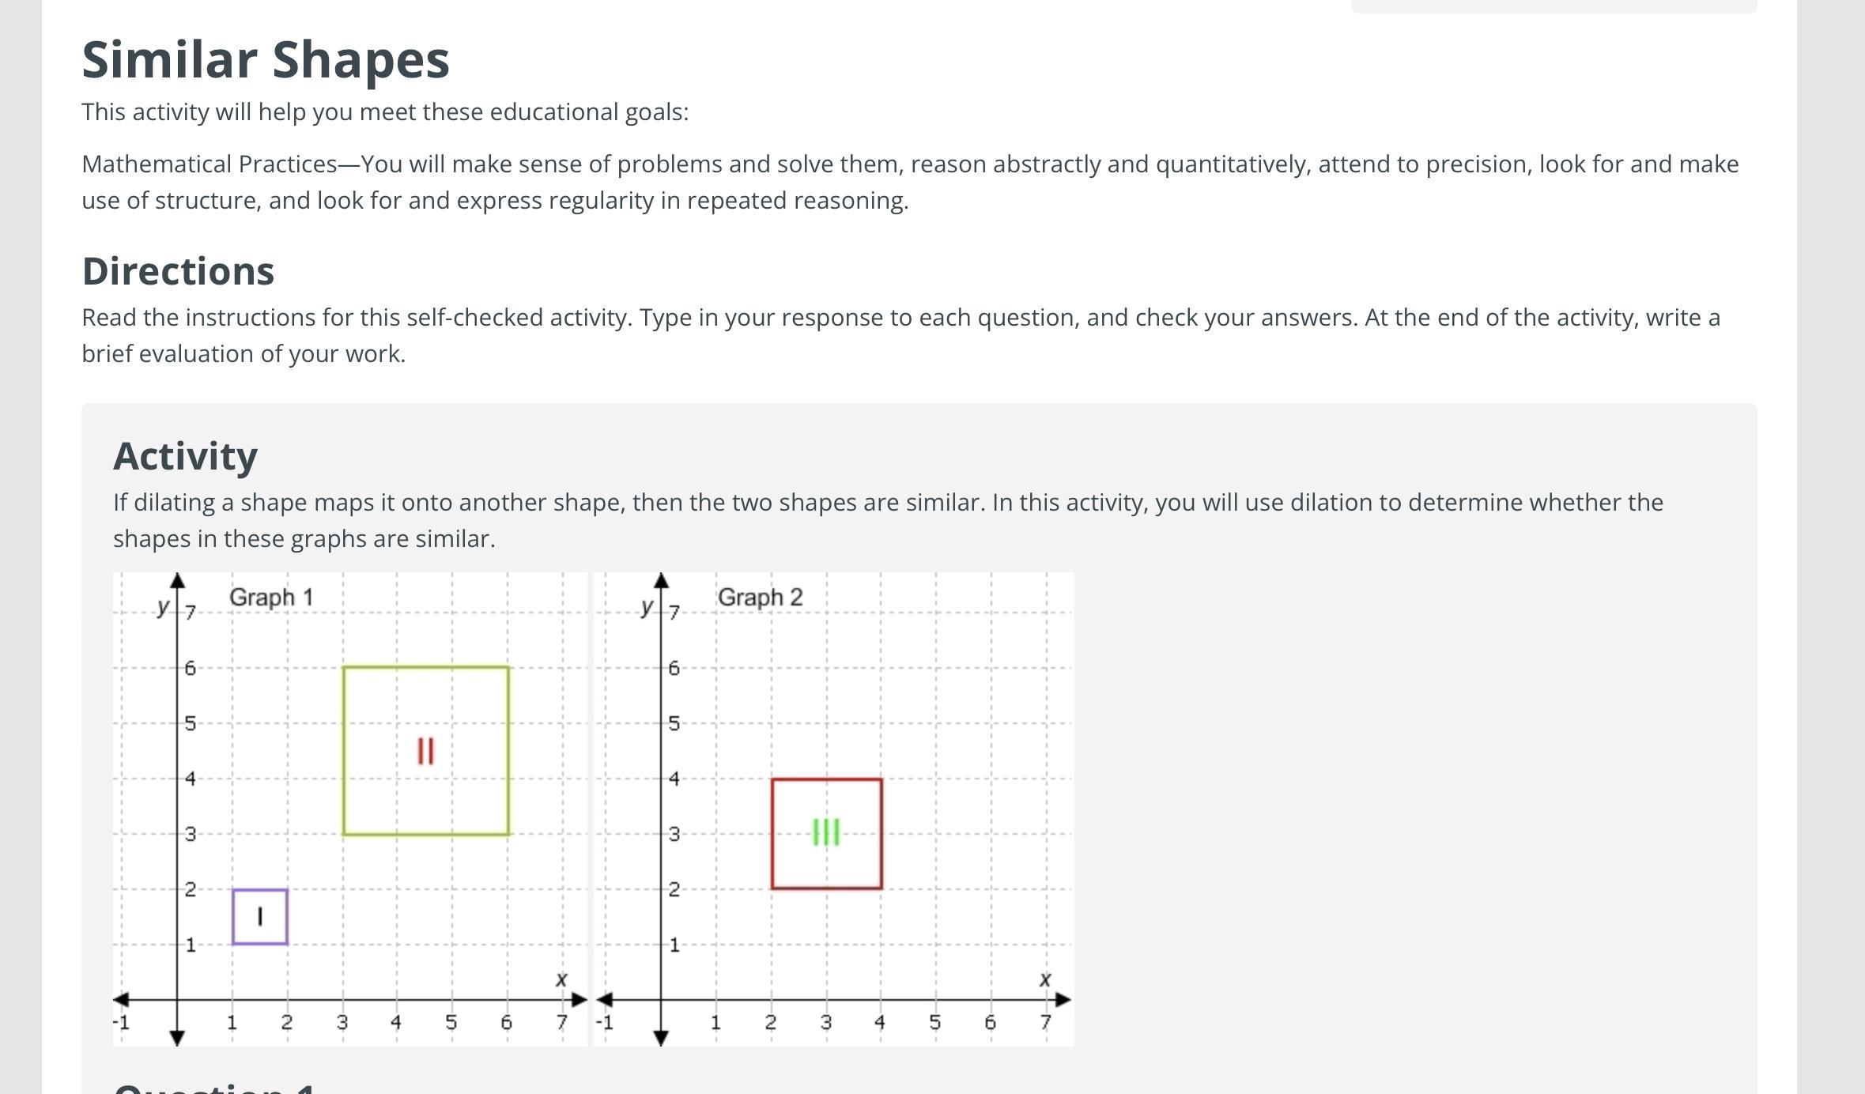Click the Graph 1 title label

point(271,598)
